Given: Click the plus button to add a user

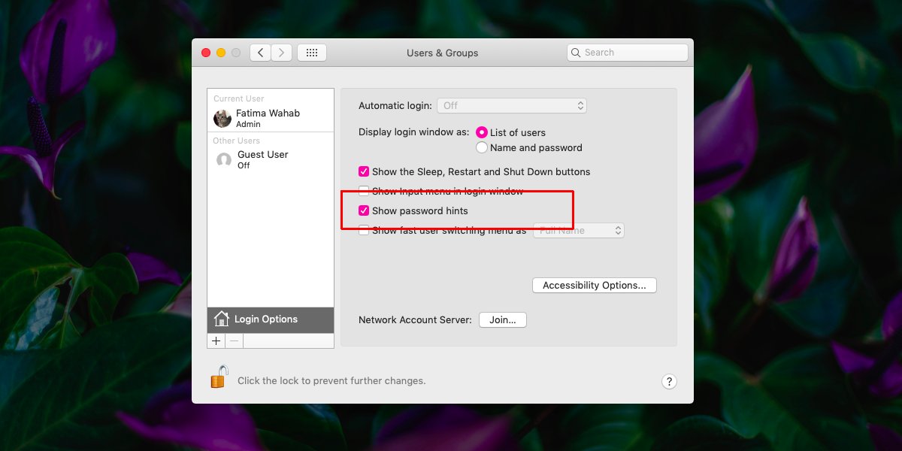Looking at the screenshot, I should click(x=216, y=341).
